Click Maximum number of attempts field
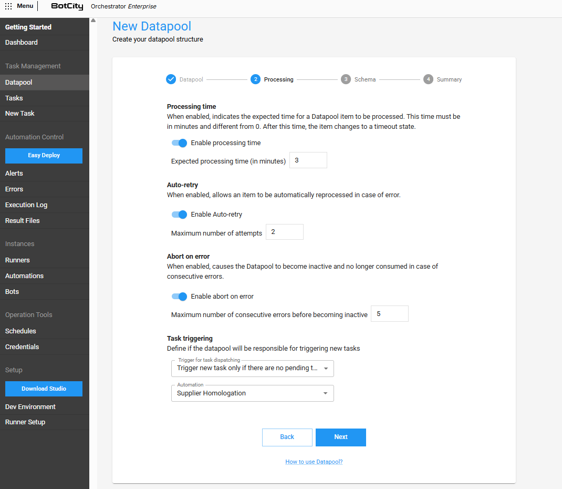The image size is (562, 489). 284,232
